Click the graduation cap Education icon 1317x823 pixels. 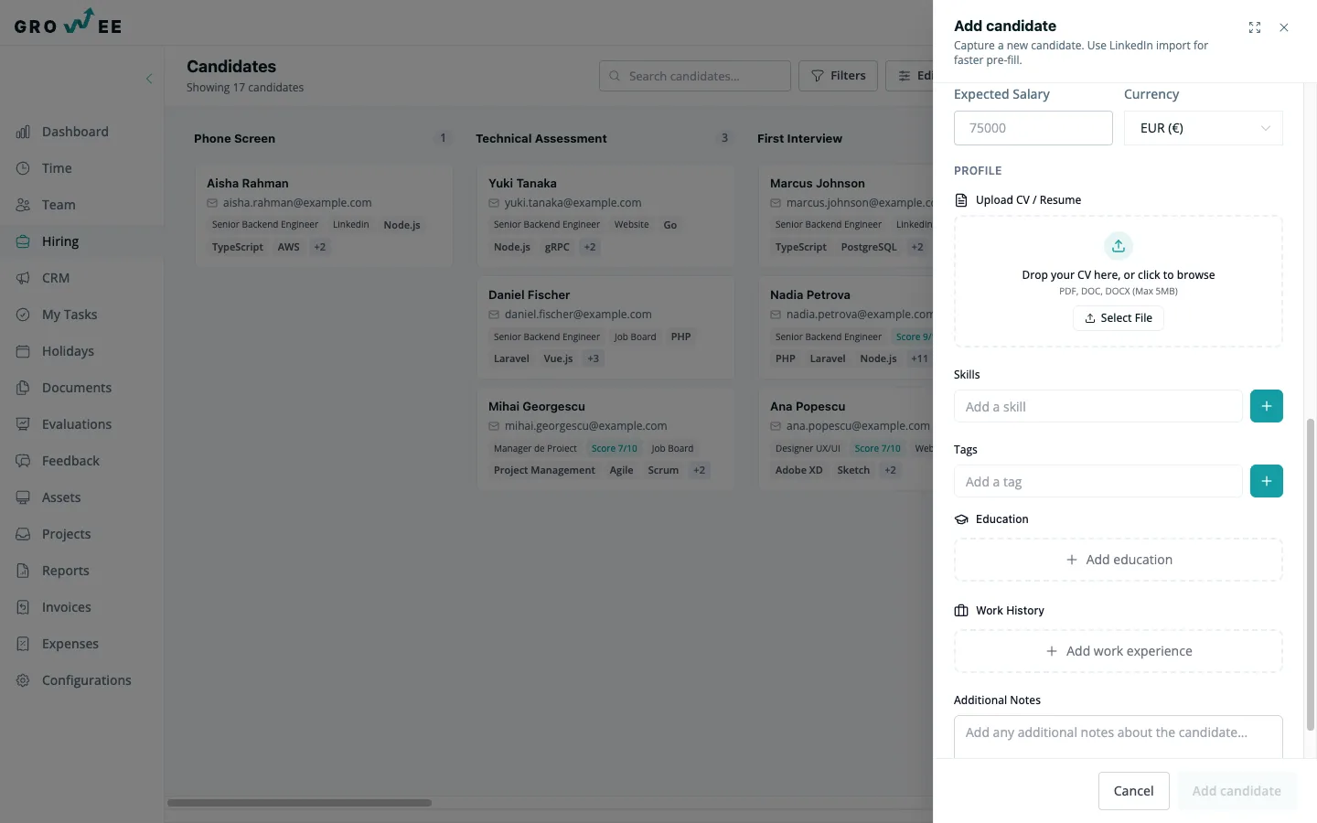[x=961, y=519]
